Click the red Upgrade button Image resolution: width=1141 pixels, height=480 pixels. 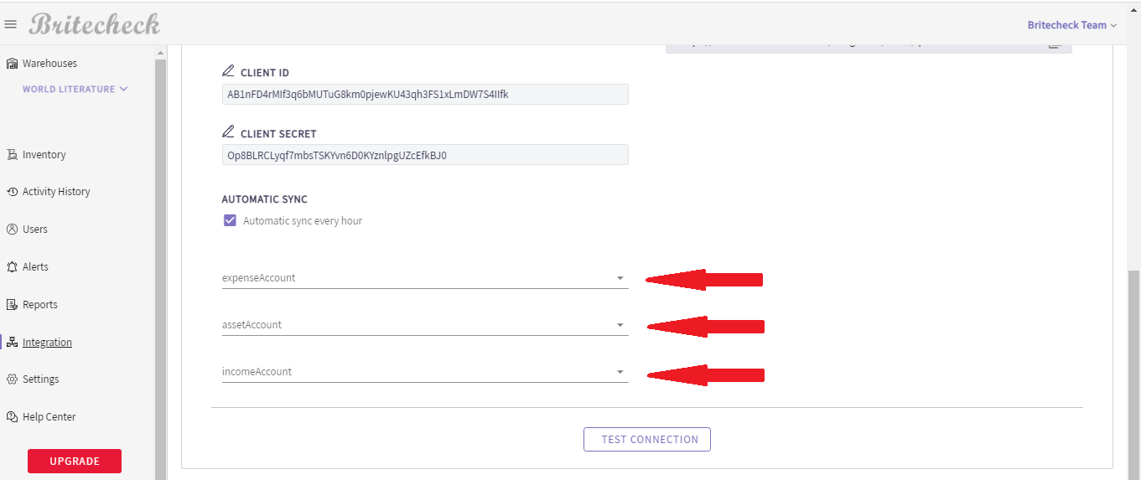point(75,461)
